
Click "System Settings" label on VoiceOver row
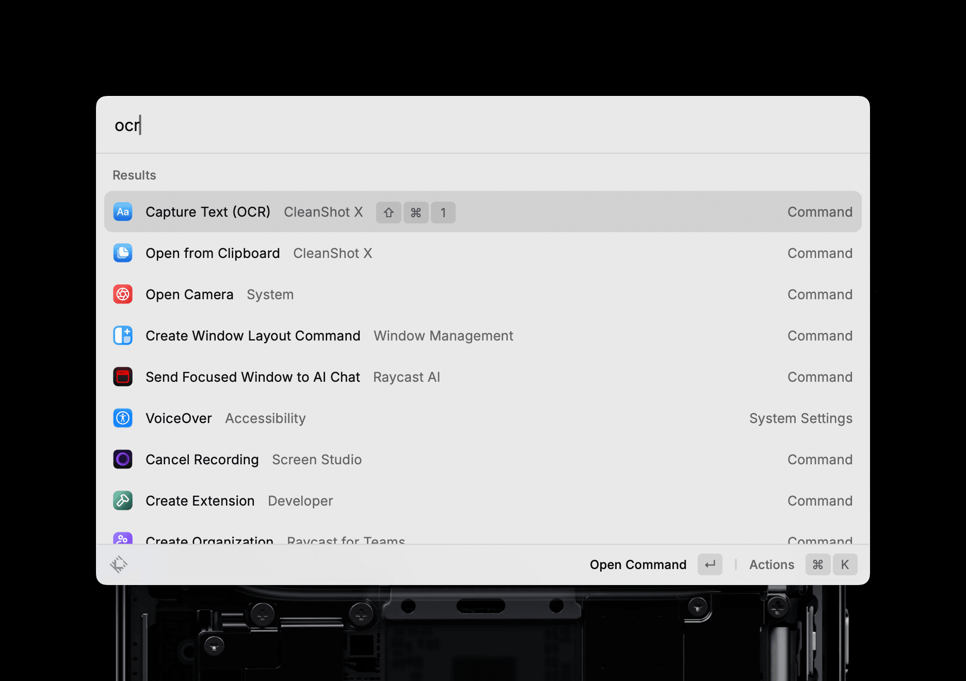[x=801, y=418]
